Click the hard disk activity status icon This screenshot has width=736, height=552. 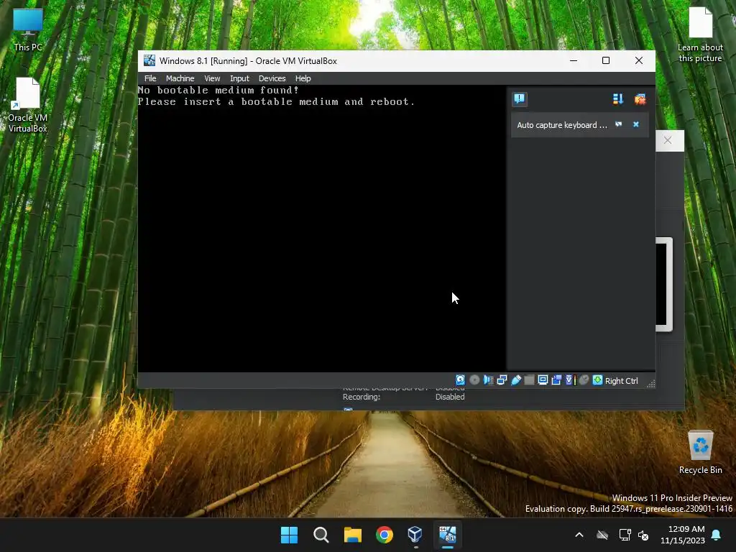pyautogui.click(x=460, y=380)
